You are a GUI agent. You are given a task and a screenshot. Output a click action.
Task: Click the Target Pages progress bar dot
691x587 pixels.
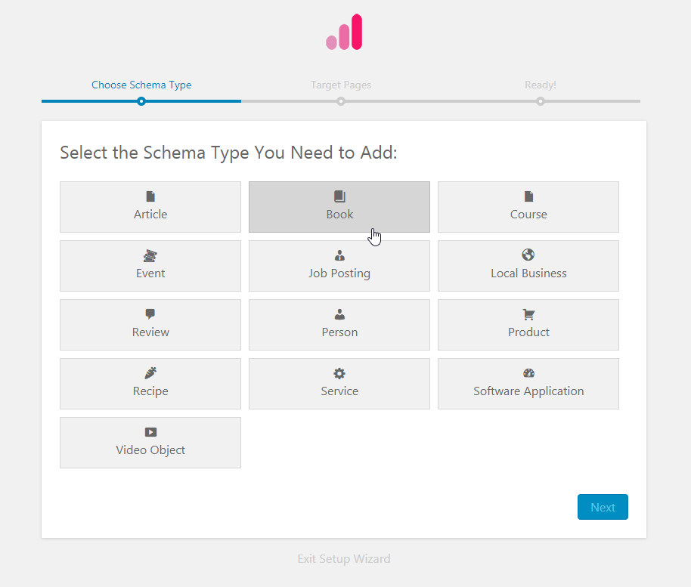341,101
